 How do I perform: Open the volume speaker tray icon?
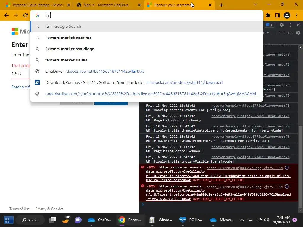267,220
